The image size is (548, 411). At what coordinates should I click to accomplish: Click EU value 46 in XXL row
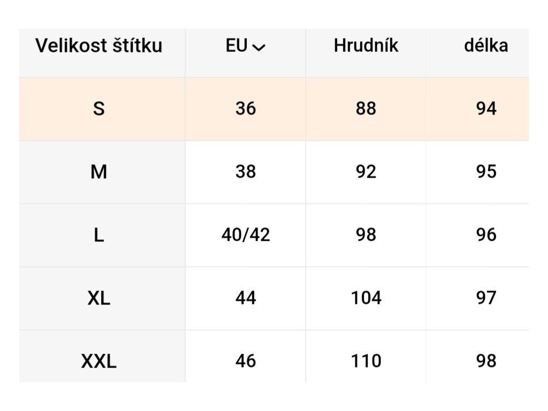(x=246, y=361)
